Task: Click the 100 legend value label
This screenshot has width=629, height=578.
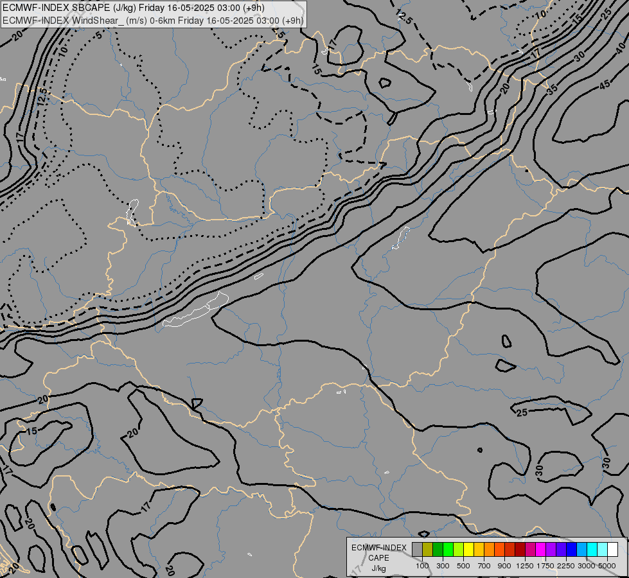Action: [x=422, y=566]
